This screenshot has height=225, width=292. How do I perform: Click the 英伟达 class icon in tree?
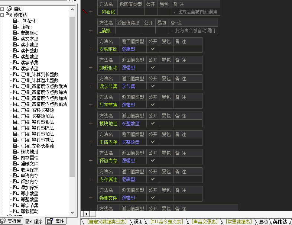pos(9,15)
